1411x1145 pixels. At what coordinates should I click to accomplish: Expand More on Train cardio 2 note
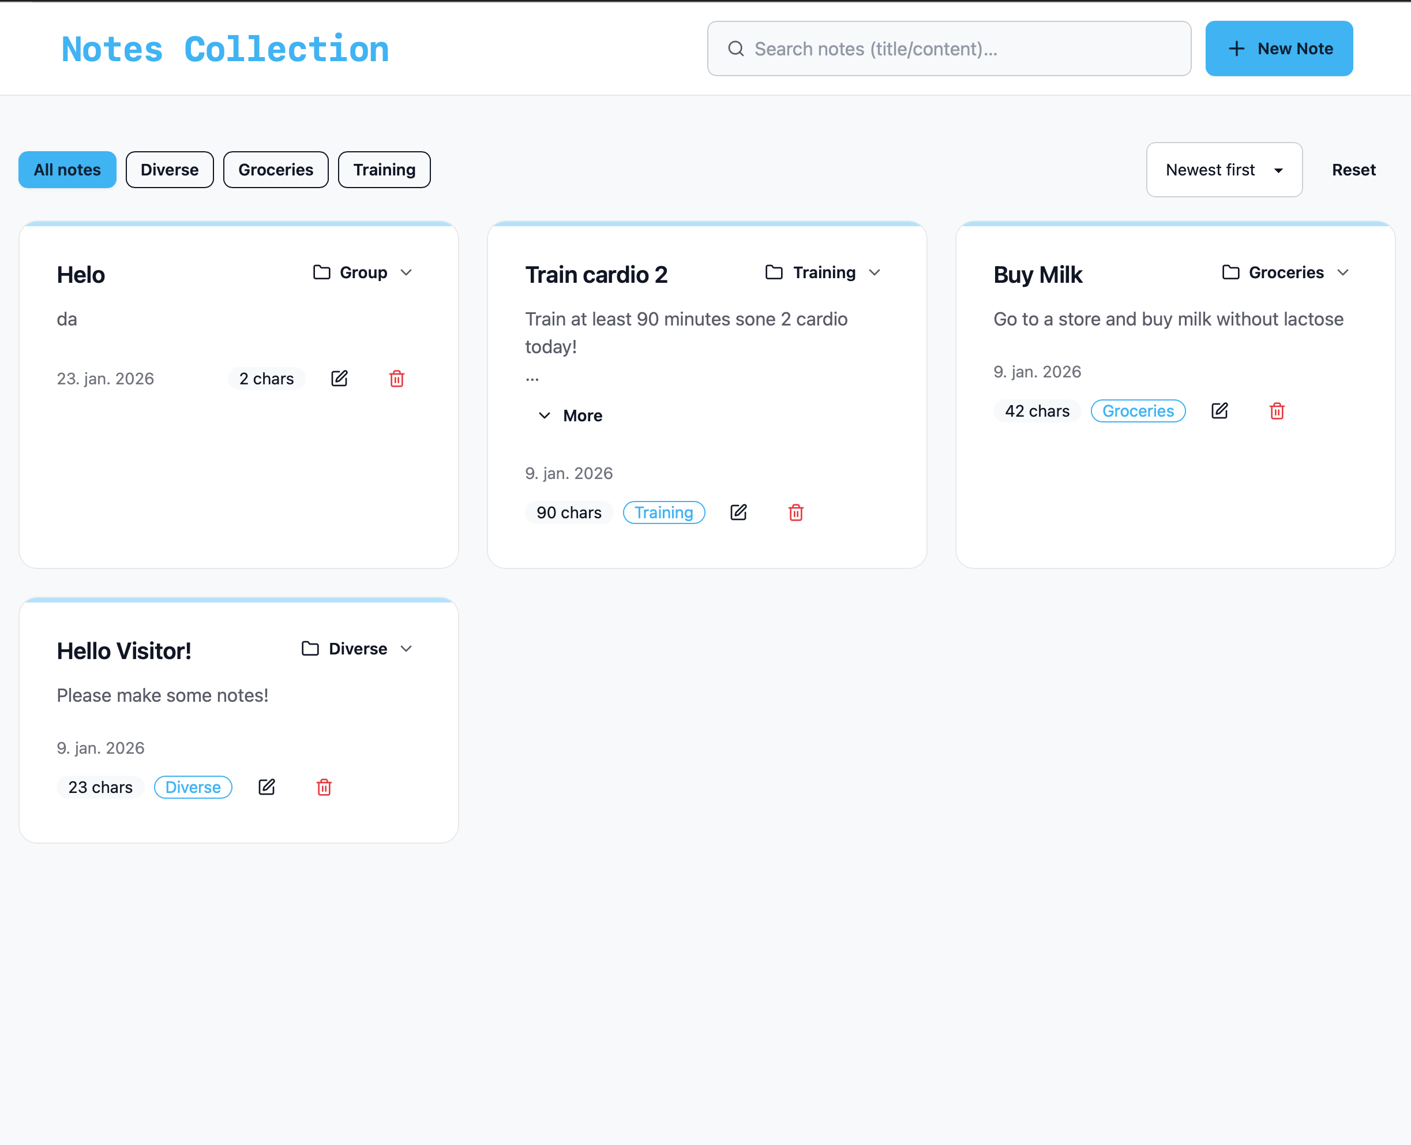(571, 416)
